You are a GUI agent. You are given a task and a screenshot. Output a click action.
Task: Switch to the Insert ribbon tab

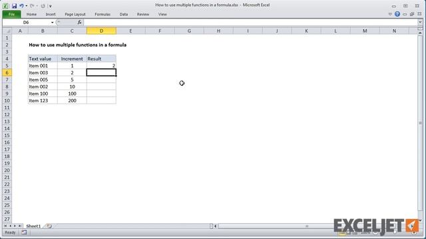[51, 14]
